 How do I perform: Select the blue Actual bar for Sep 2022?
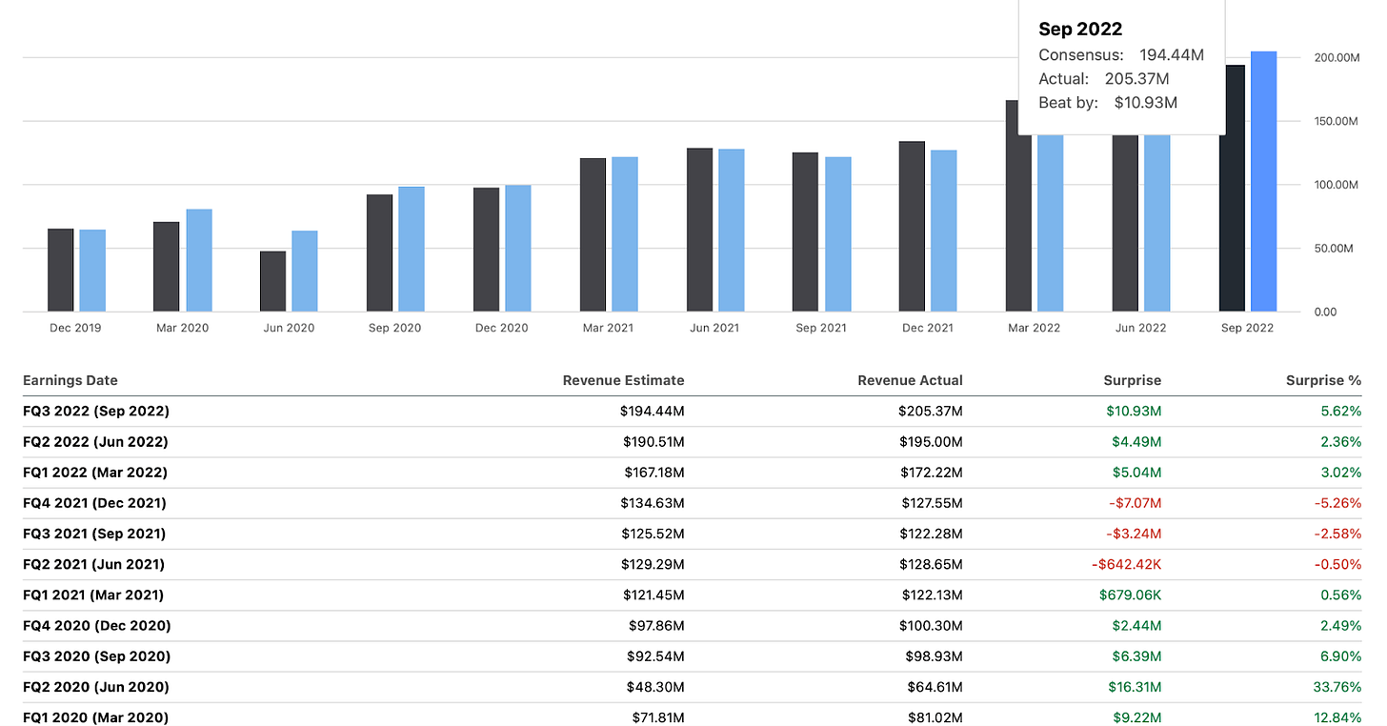point(1262,181)
